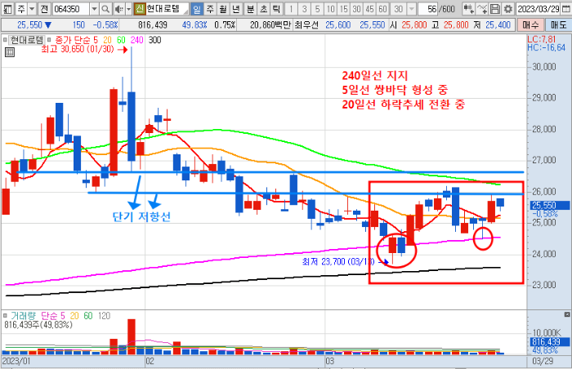Screen dimensions: 572x369
Task: Open chart settings gear icon
Action: click(507, 9)
